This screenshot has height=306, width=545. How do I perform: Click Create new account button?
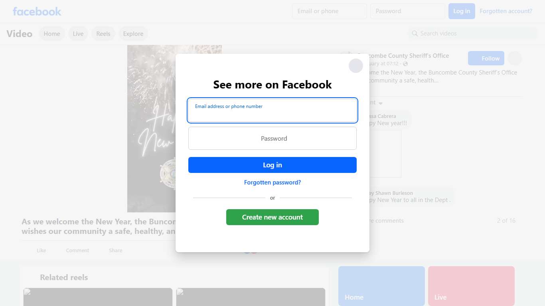tap(272, 217)
